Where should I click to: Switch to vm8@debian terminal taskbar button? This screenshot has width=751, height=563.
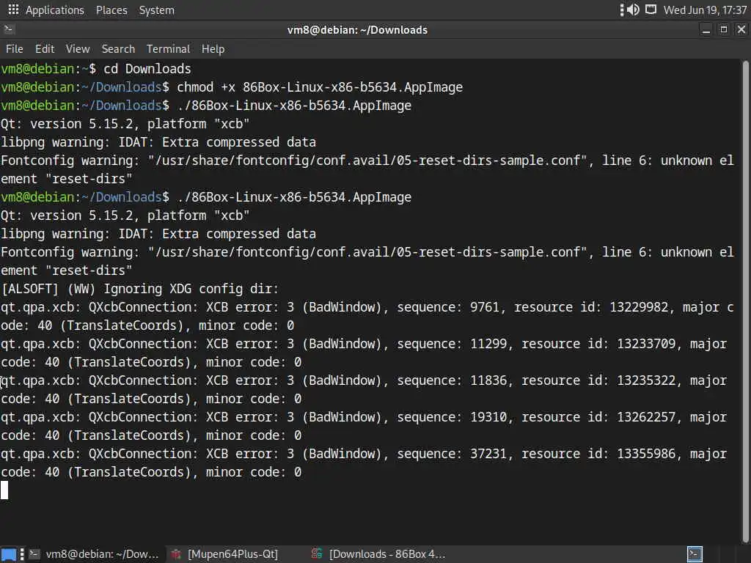point(94,554)
